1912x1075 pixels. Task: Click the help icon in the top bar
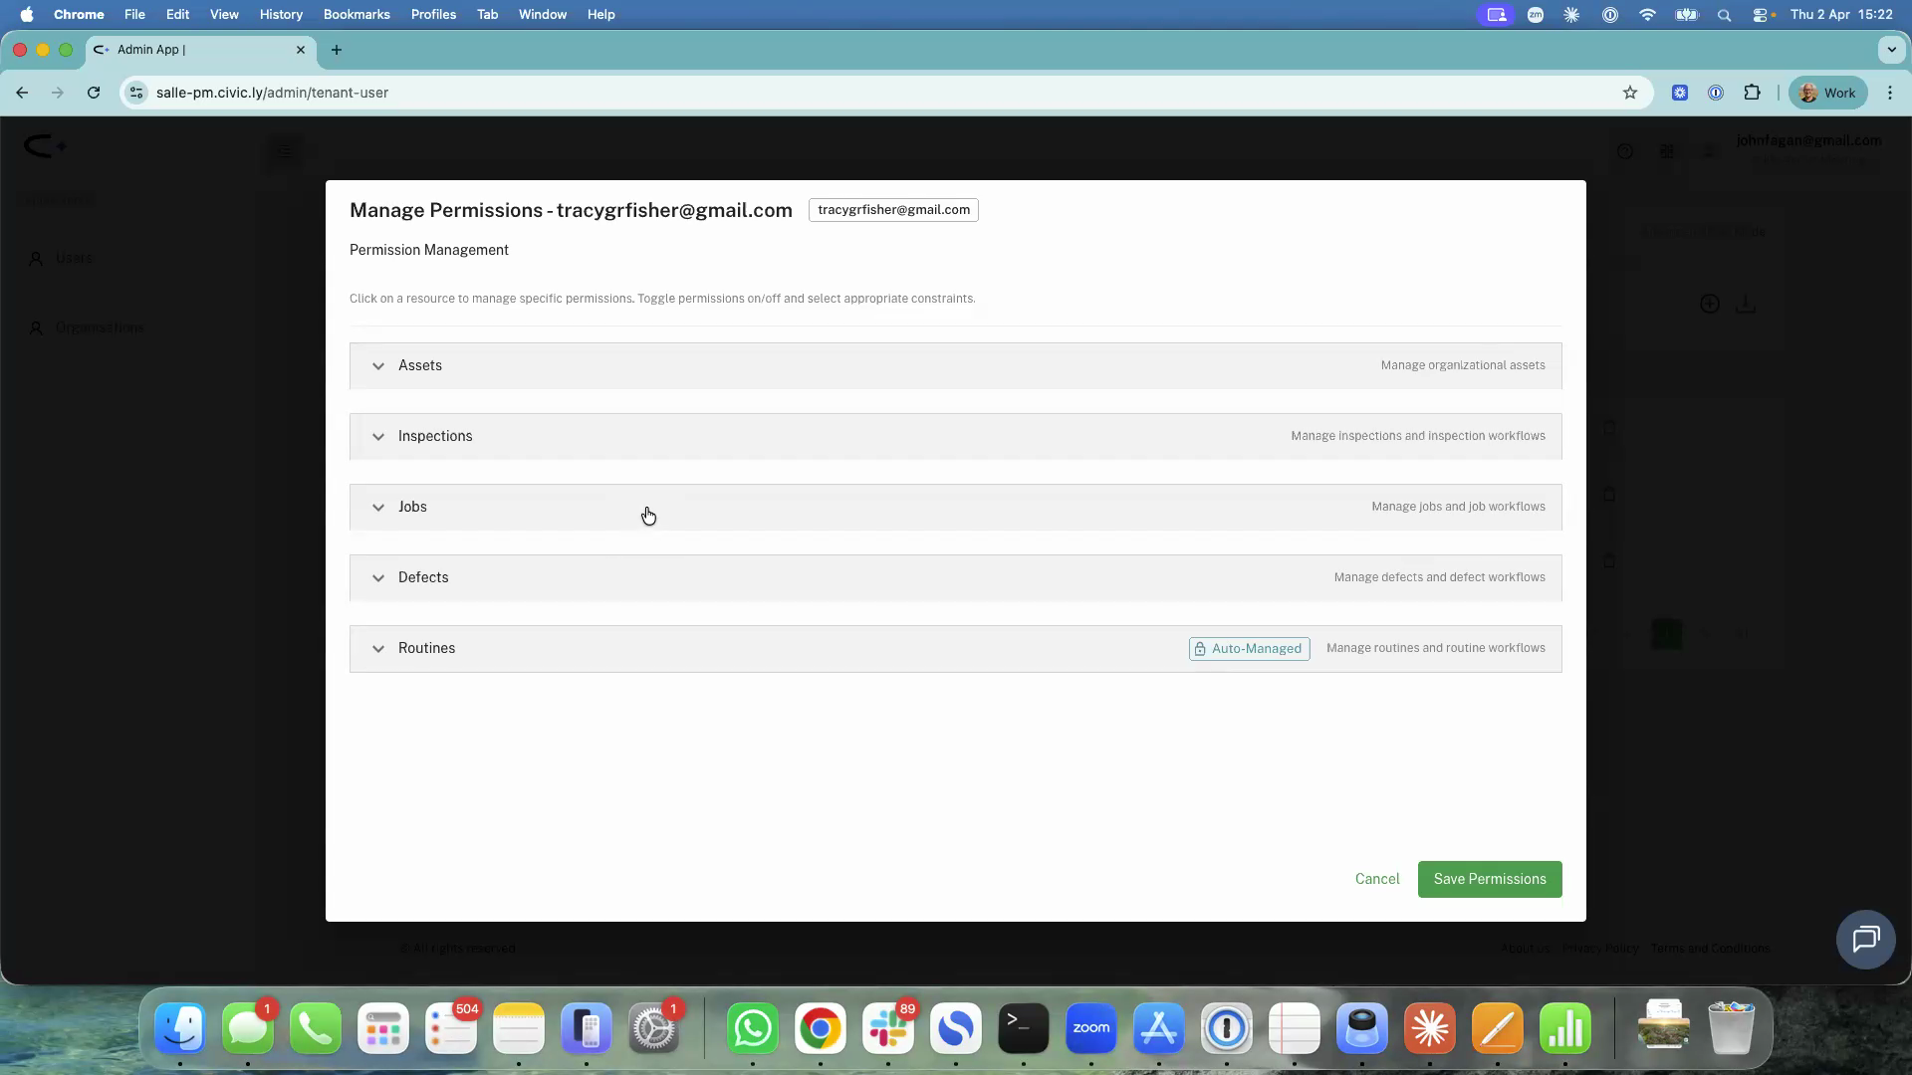(1625, 150)
